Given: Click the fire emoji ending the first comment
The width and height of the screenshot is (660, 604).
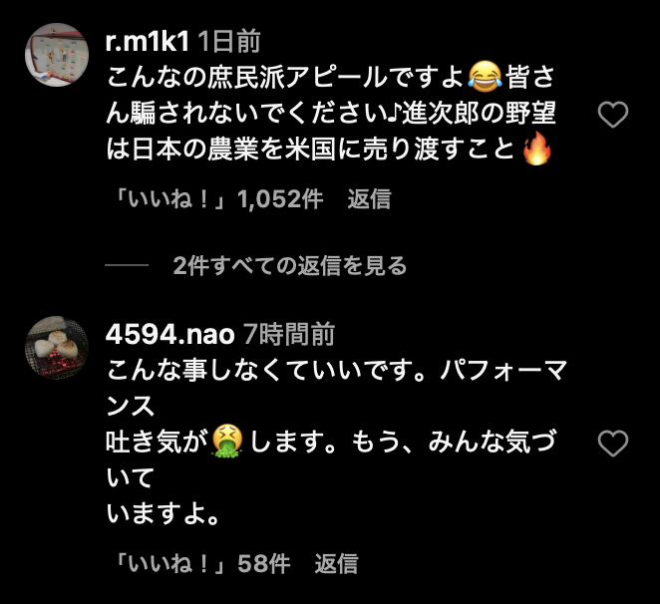Looking at the screenshot, I should pyautogui.click(x=536, y=149).
